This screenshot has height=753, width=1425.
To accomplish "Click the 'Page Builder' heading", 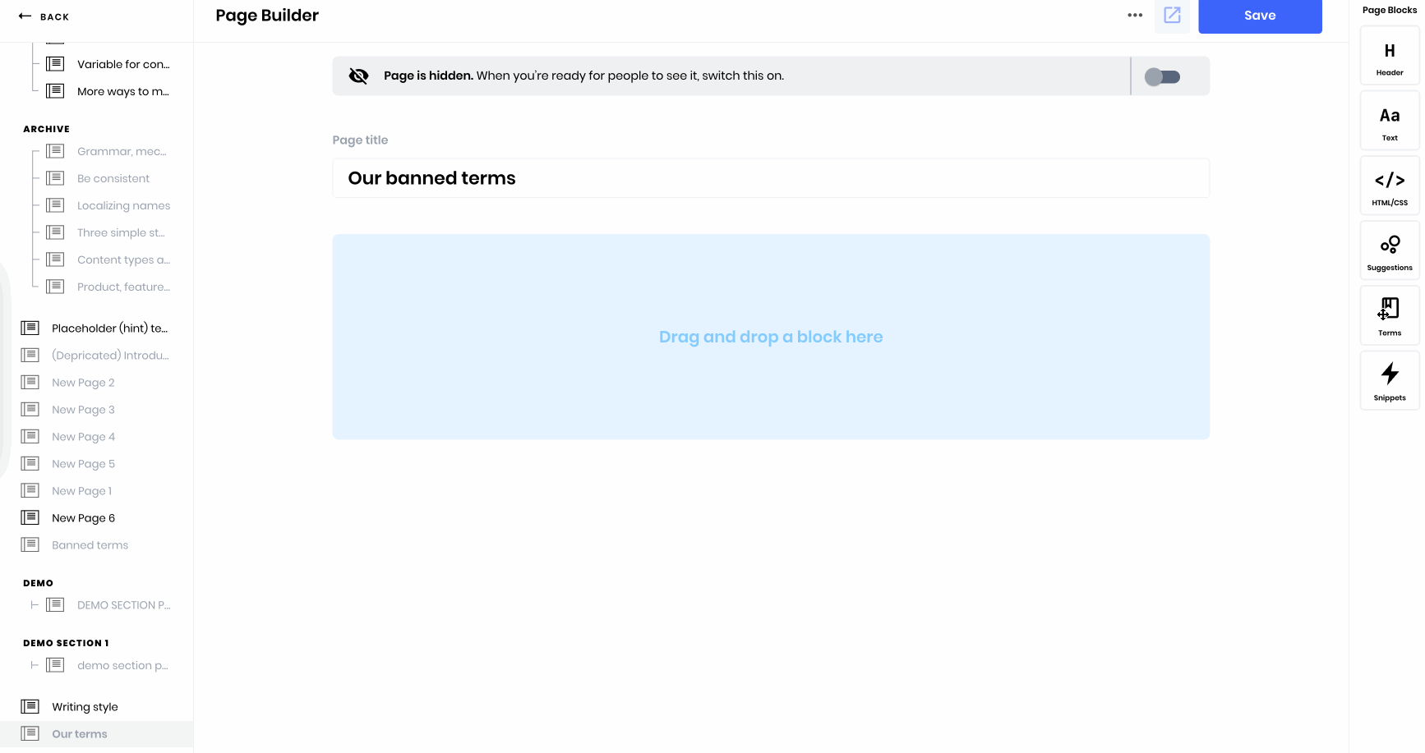I will [x=267, y=16].
